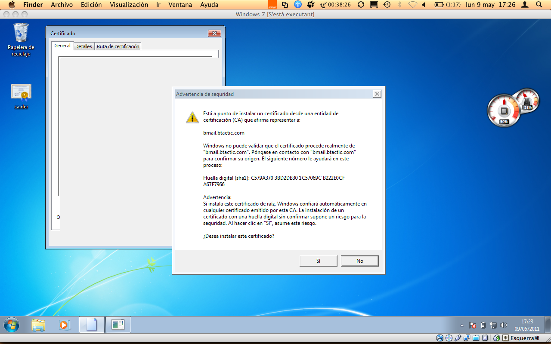Close the Advertencia de seguridad dialog
Image resolution: width=551 pixels, height=344 pixels.
point(377,94)
